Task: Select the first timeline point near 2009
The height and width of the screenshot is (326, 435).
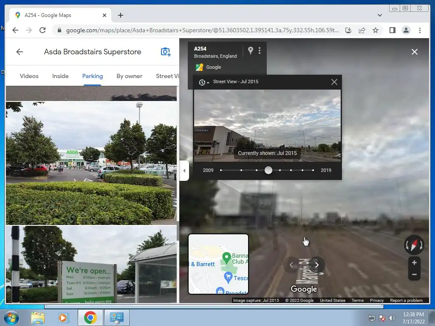Action: click(x=221, y=170)
